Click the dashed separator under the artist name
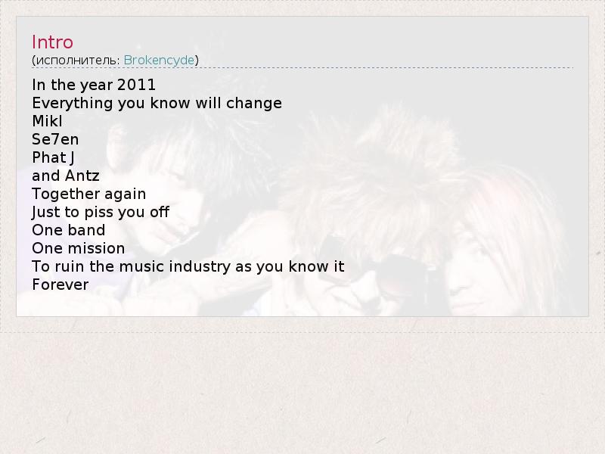 (302, 69)
